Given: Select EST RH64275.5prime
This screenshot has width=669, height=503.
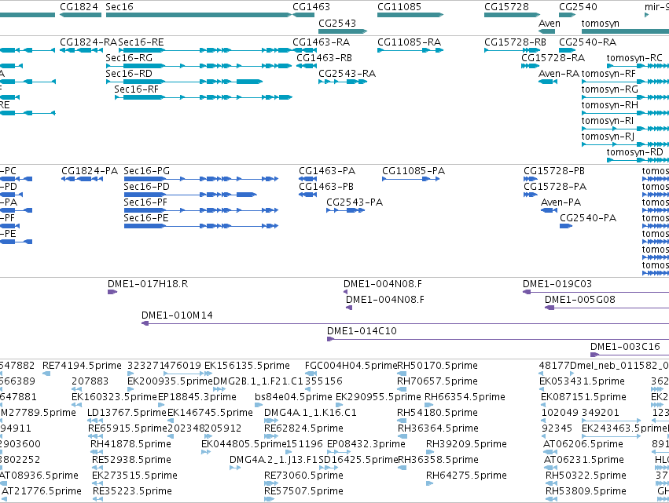Looking at the screenshot, I should click(x=430, y=483).
